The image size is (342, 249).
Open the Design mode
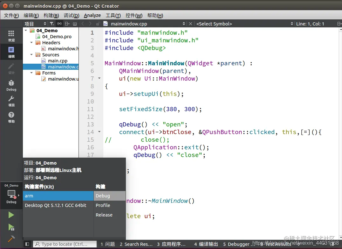point(11,68)
